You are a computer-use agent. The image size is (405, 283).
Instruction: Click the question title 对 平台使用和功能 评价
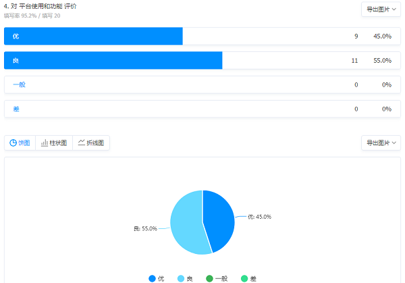click(x=47, y=5)
